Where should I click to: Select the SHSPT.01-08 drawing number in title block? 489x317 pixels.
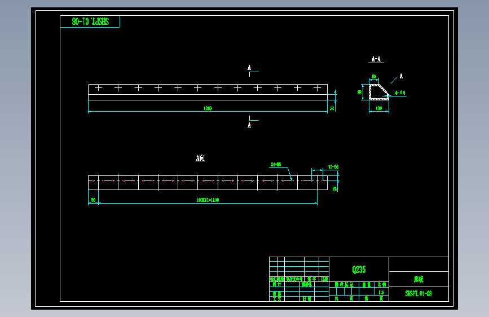tap(418, 294)
